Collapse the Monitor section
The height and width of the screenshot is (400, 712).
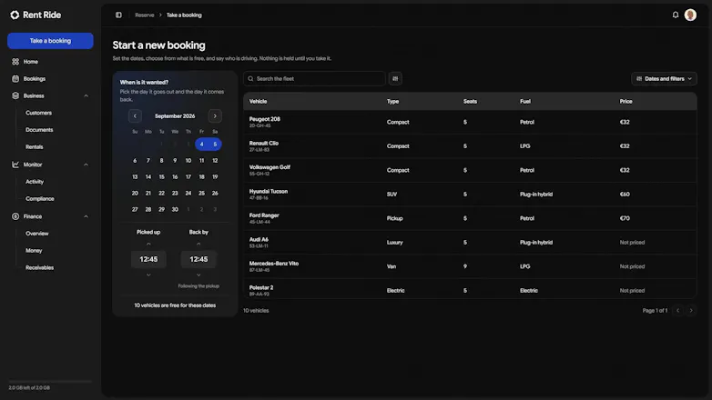(86, 165)
